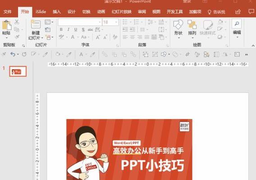Open the Shapes (形状) gallery
Image resolution: width=256 pixels, height=180 pixels.
pos(178,29)
